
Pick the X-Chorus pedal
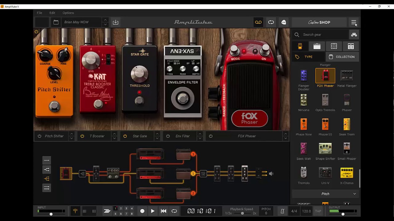(x=347, y=176)
